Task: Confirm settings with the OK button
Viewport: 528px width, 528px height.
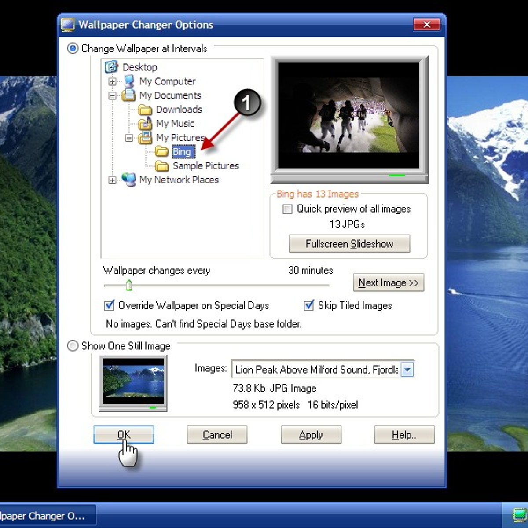Action: (x=124, y=435)
